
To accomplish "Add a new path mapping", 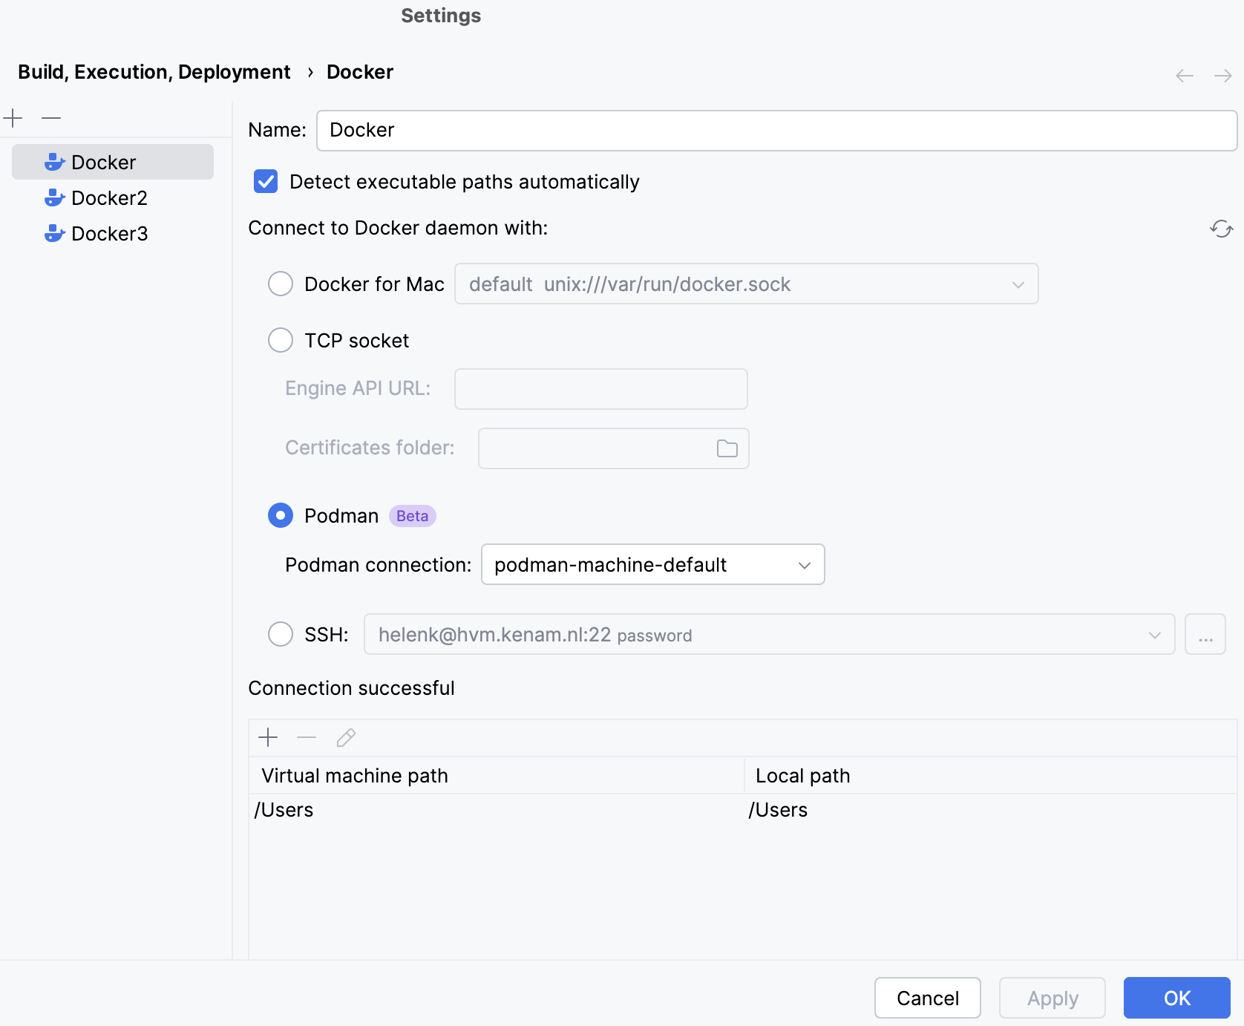I will [268, 737].
